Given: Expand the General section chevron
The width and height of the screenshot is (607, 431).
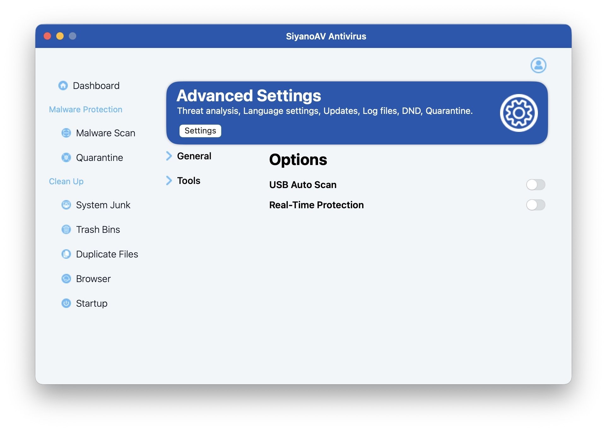Looking at the screenshot, I should point(169,156).
